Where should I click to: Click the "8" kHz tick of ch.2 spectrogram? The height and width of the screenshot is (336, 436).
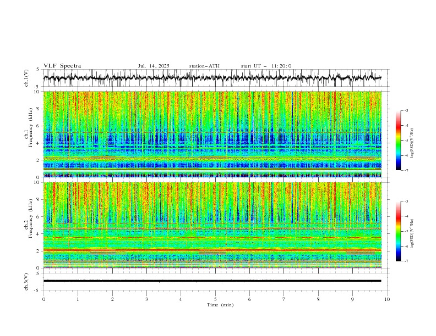(x=39, y=200)
